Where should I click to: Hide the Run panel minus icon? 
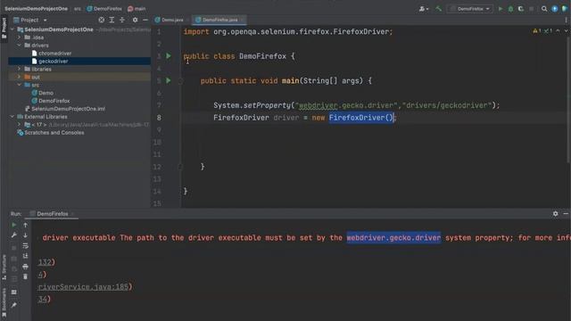pos(566,214)
